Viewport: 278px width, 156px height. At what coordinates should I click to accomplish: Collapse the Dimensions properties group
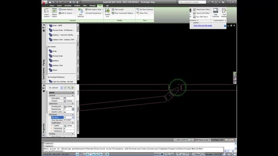tap(73, 104)
